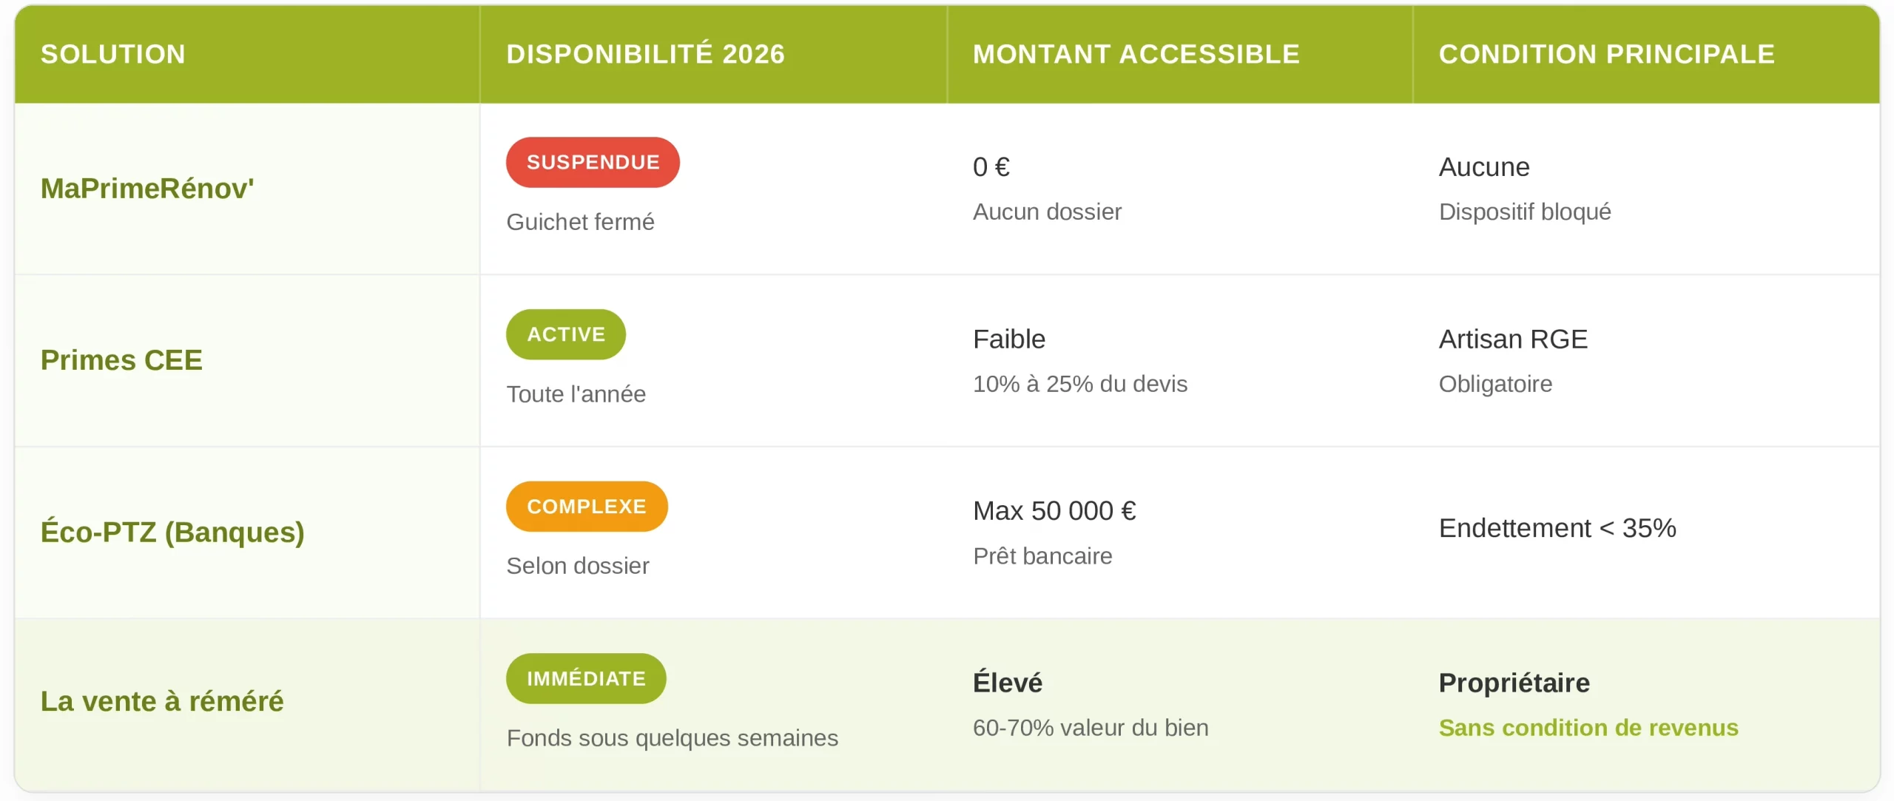Select the Guichet fermé text
The width and height of the screenshot is (1894, 801).
(580, 222)
